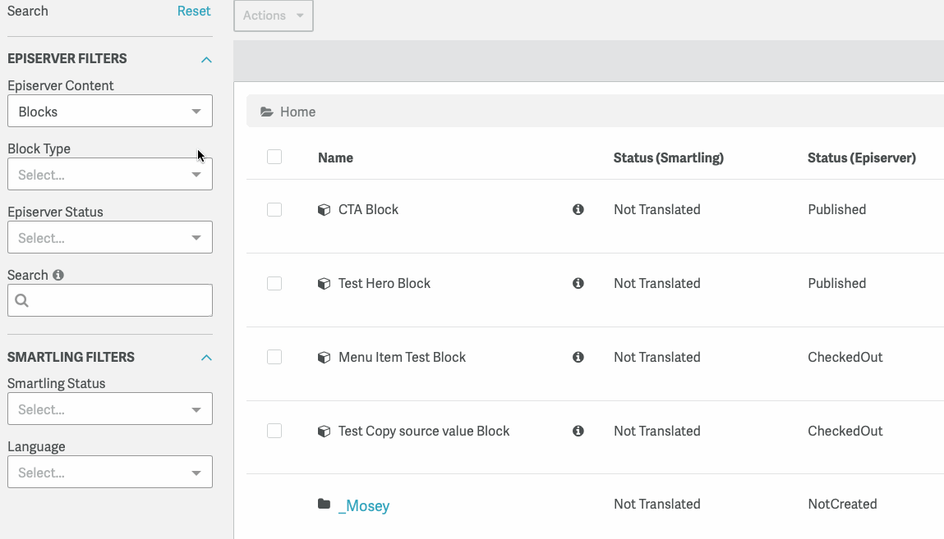Open the Smartling Status dropdown

110,409
